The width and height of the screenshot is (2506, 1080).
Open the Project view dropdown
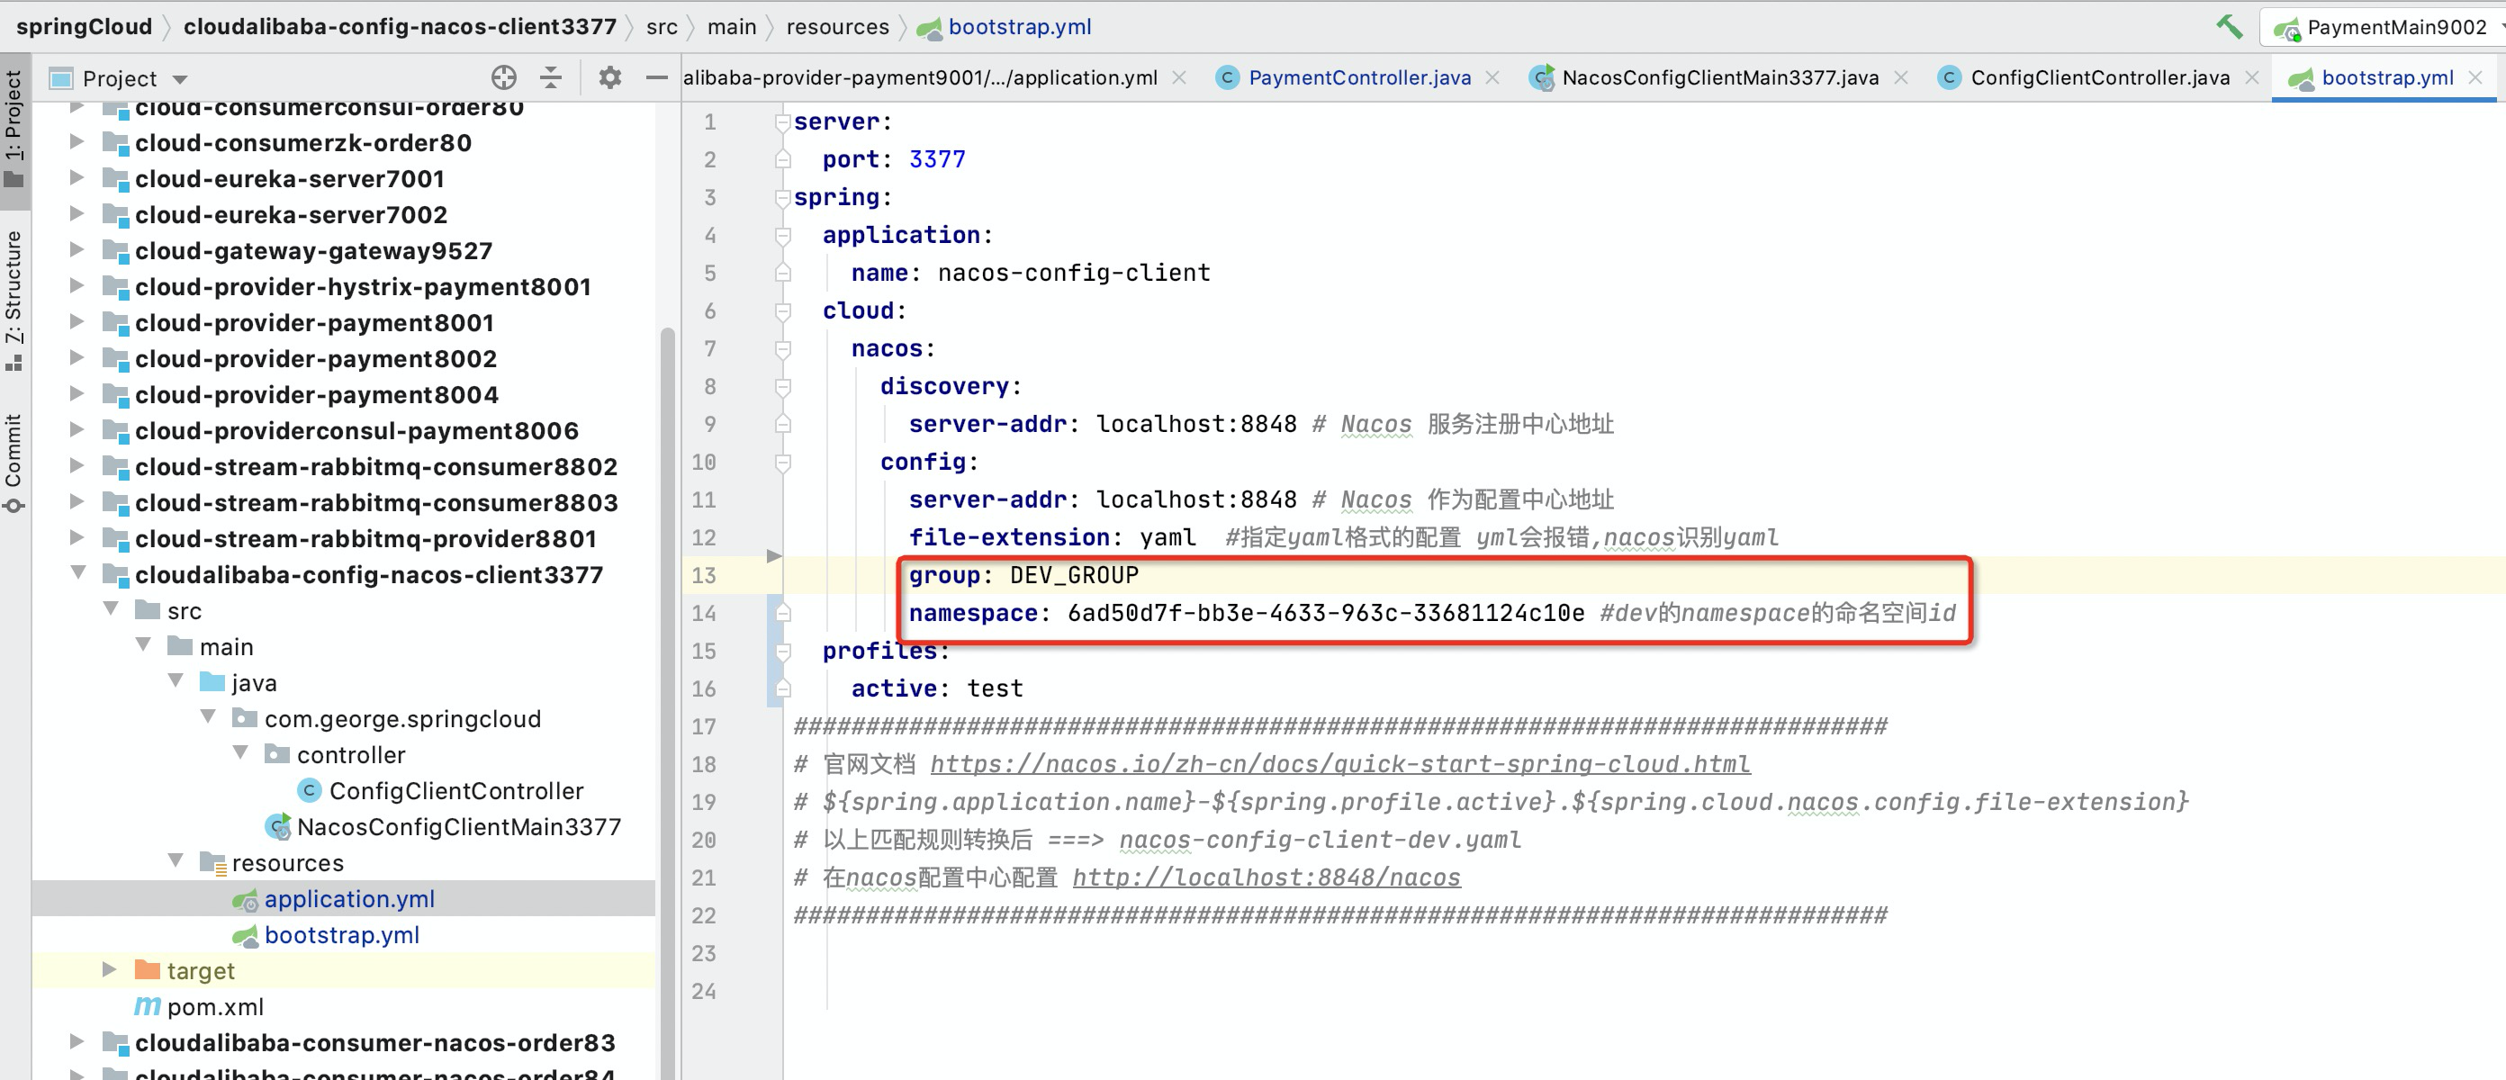click(180, 79)
